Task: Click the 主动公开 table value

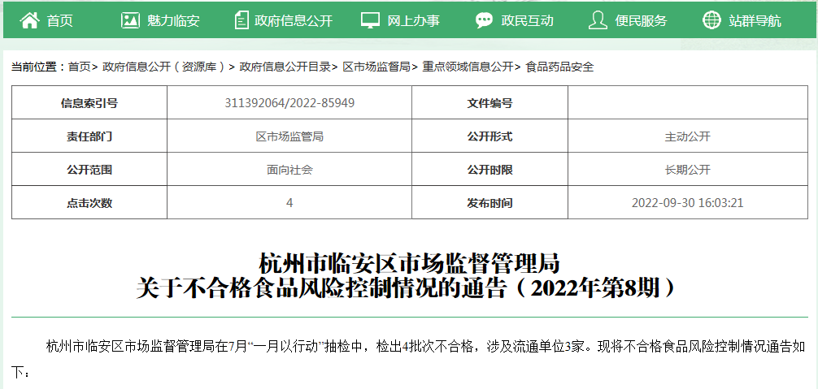Action: click(688, 136)
